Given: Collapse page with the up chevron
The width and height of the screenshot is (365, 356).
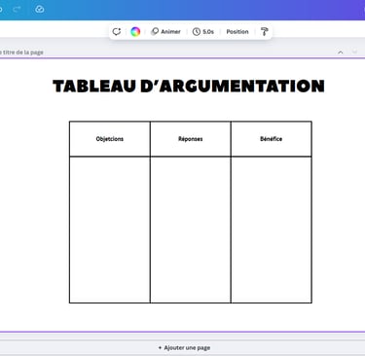Looking at the screenshot, I should click(x=341, y=52).
